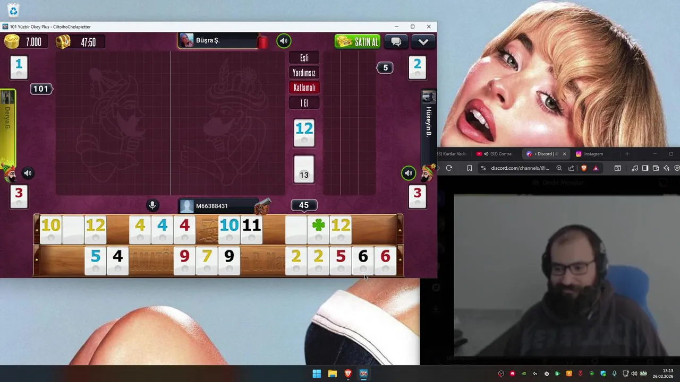Select the blue 5 tile on lower rack
The image size is (680, 382).
click(x=95, y=261)
